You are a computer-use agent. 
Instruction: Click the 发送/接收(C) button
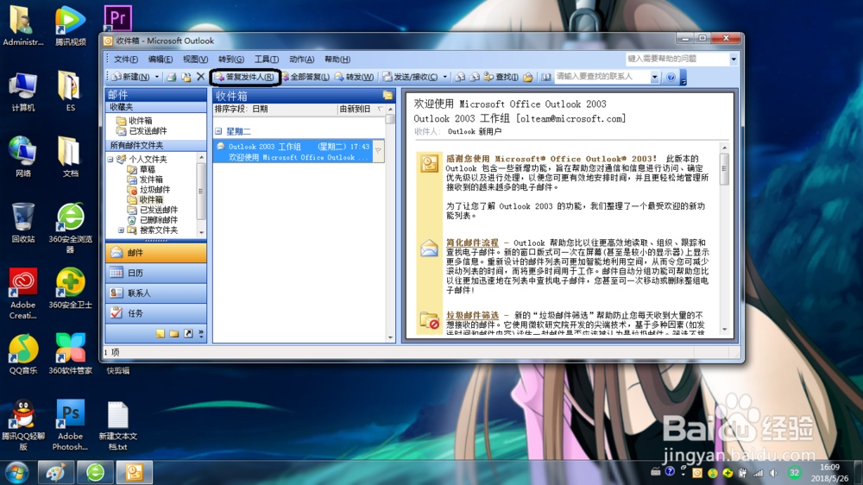[x=411, y=77]
